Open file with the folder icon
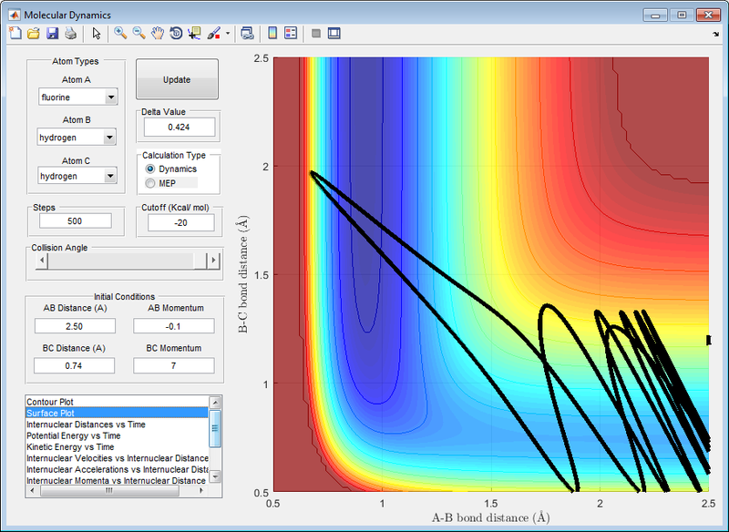 click(x=34, y=33)
